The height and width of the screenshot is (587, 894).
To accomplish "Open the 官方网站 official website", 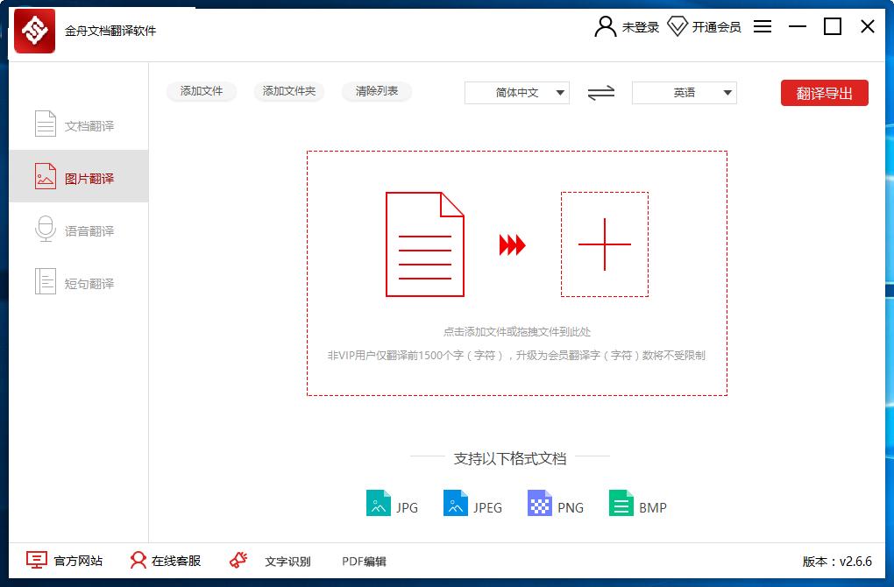I will coord(65,561).
